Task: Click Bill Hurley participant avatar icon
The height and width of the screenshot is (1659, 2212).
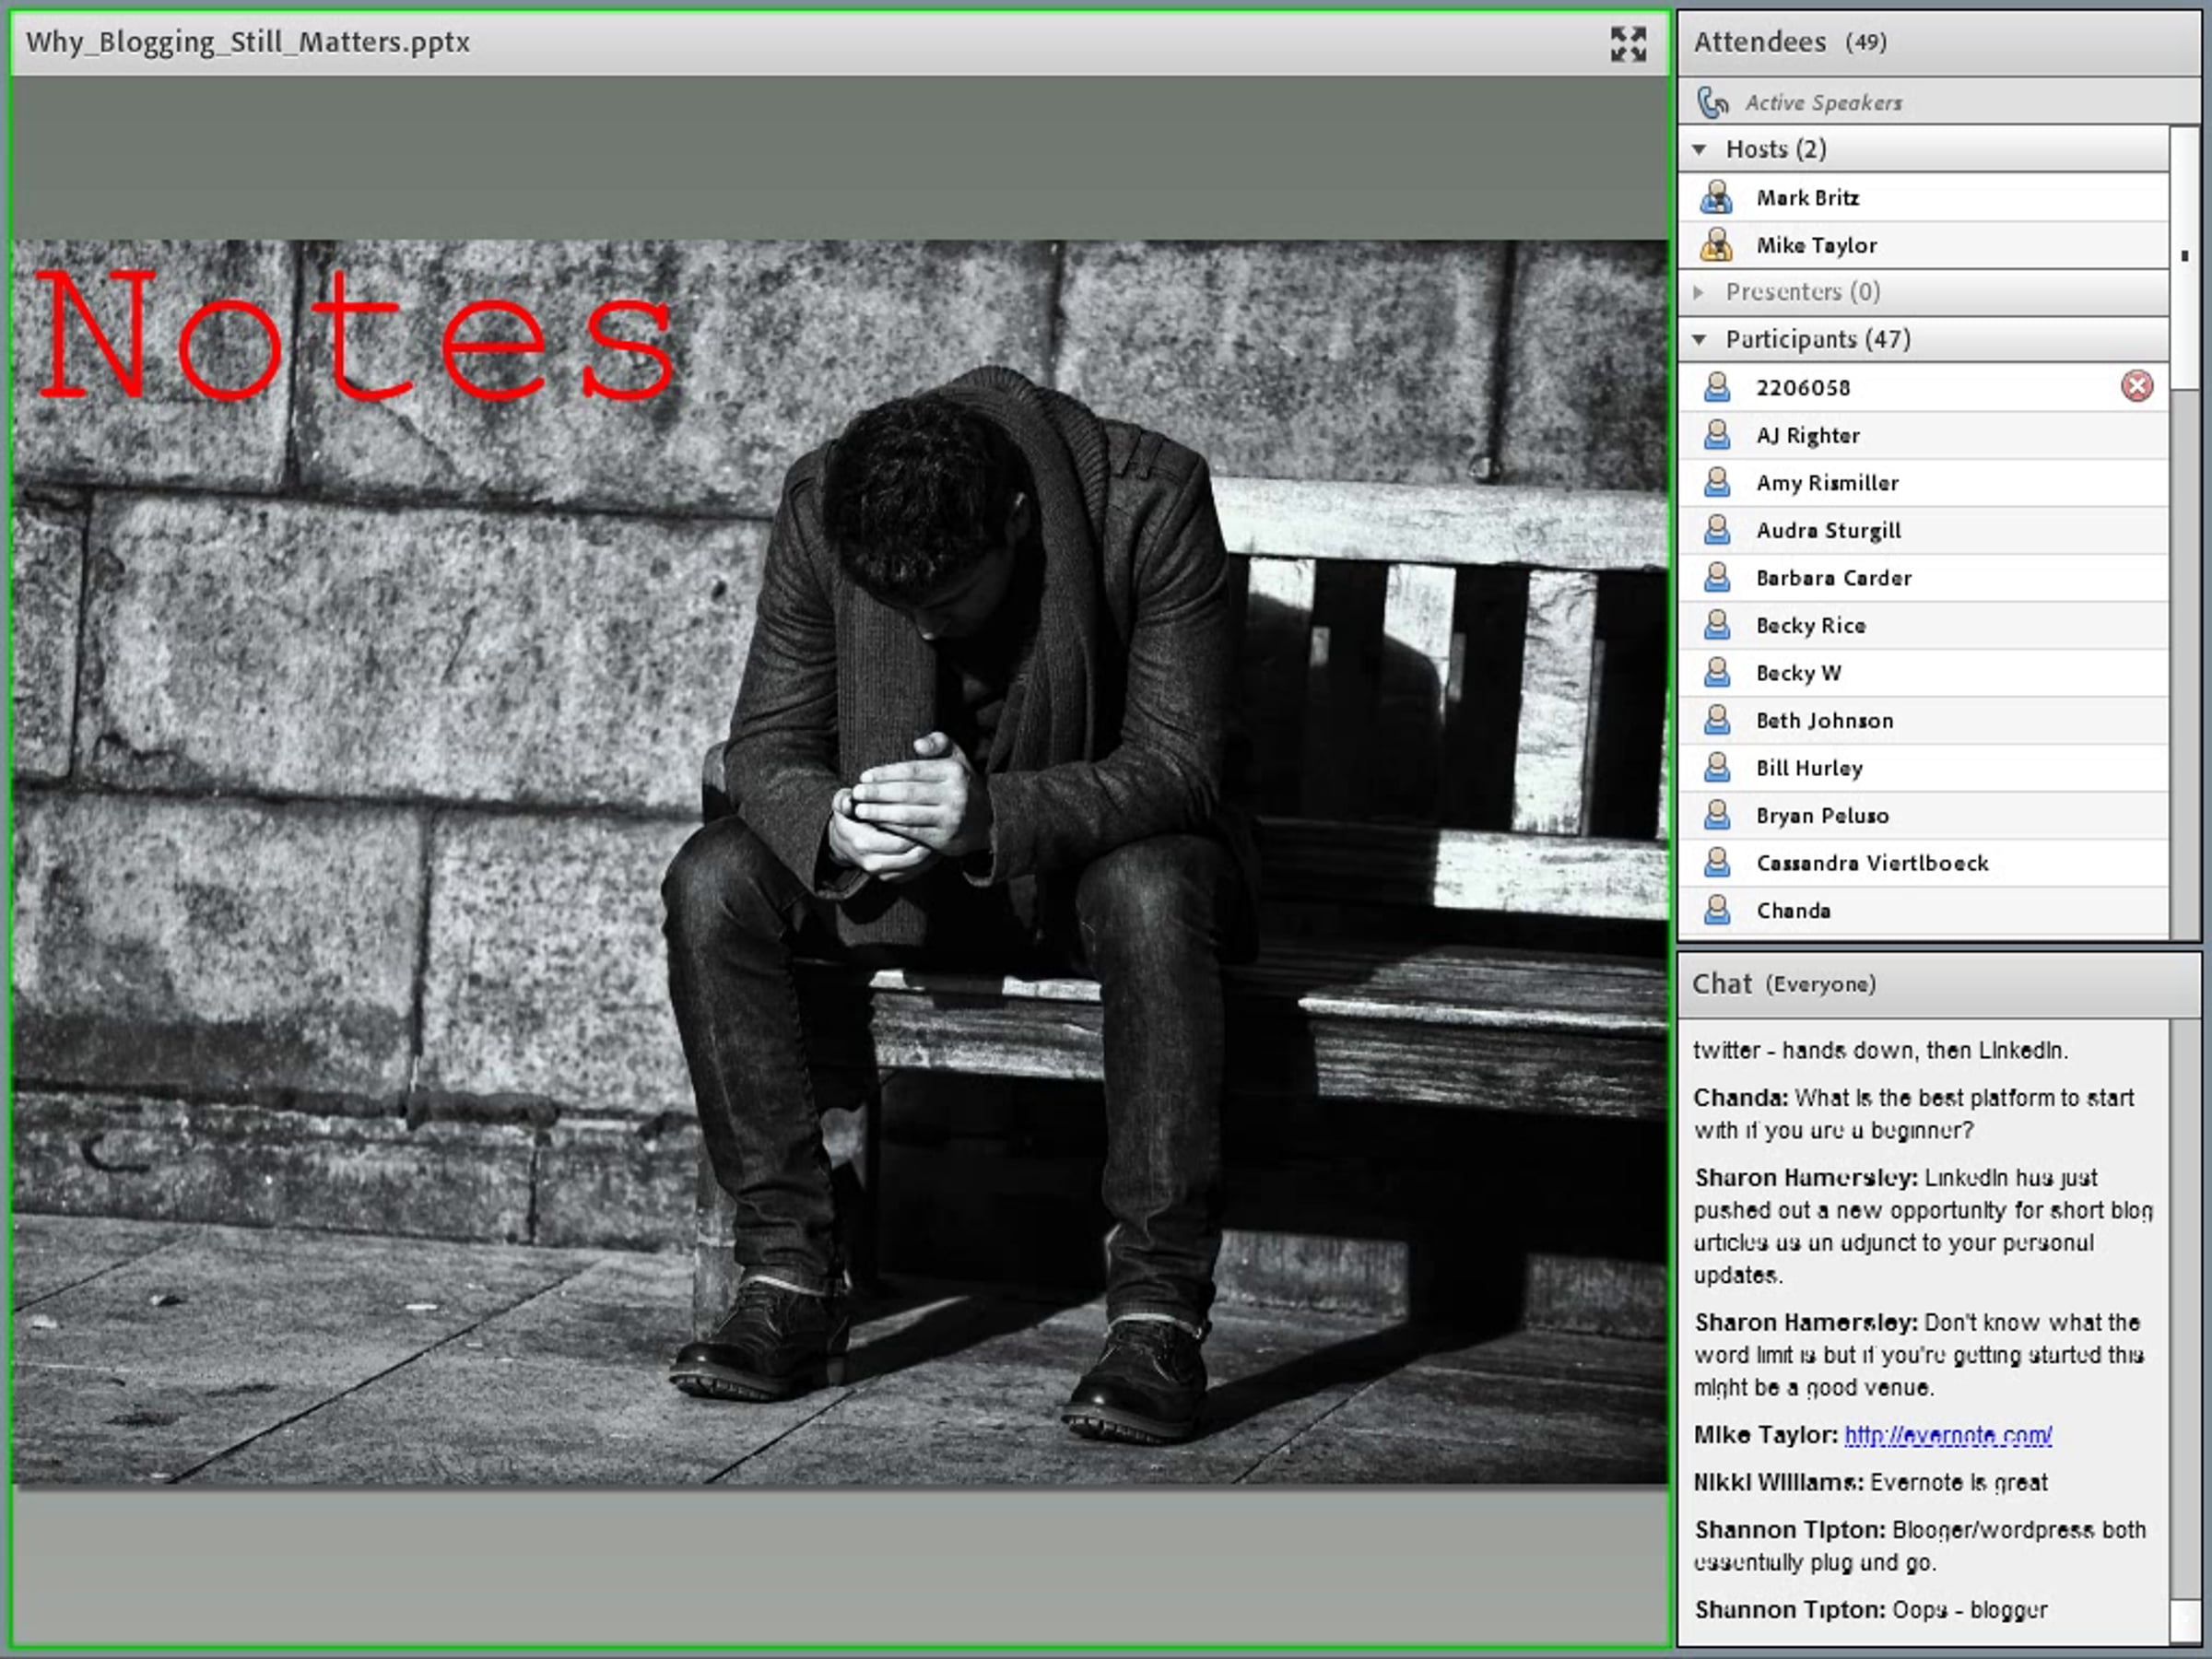Action: point(1716,768)
